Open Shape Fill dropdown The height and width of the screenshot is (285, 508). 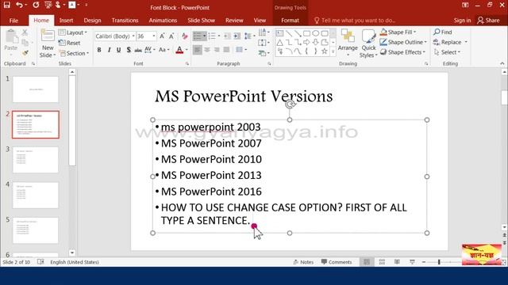tap(398, 32)
